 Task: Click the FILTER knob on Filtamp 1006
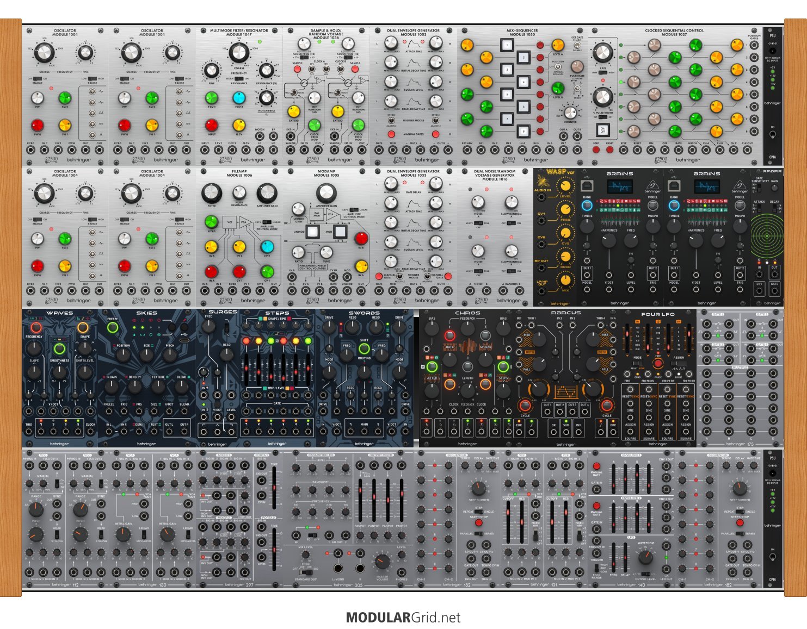click(212, 192)
